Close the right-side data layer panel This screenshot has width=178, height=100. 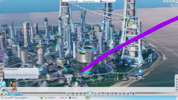[176, 76]
